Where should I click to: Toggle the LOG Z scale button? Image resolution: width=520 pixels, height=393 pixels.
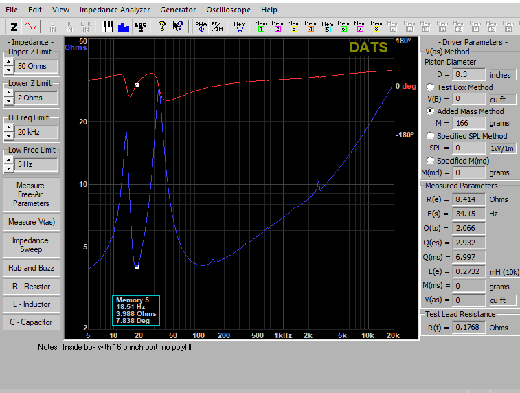(140, 27)
